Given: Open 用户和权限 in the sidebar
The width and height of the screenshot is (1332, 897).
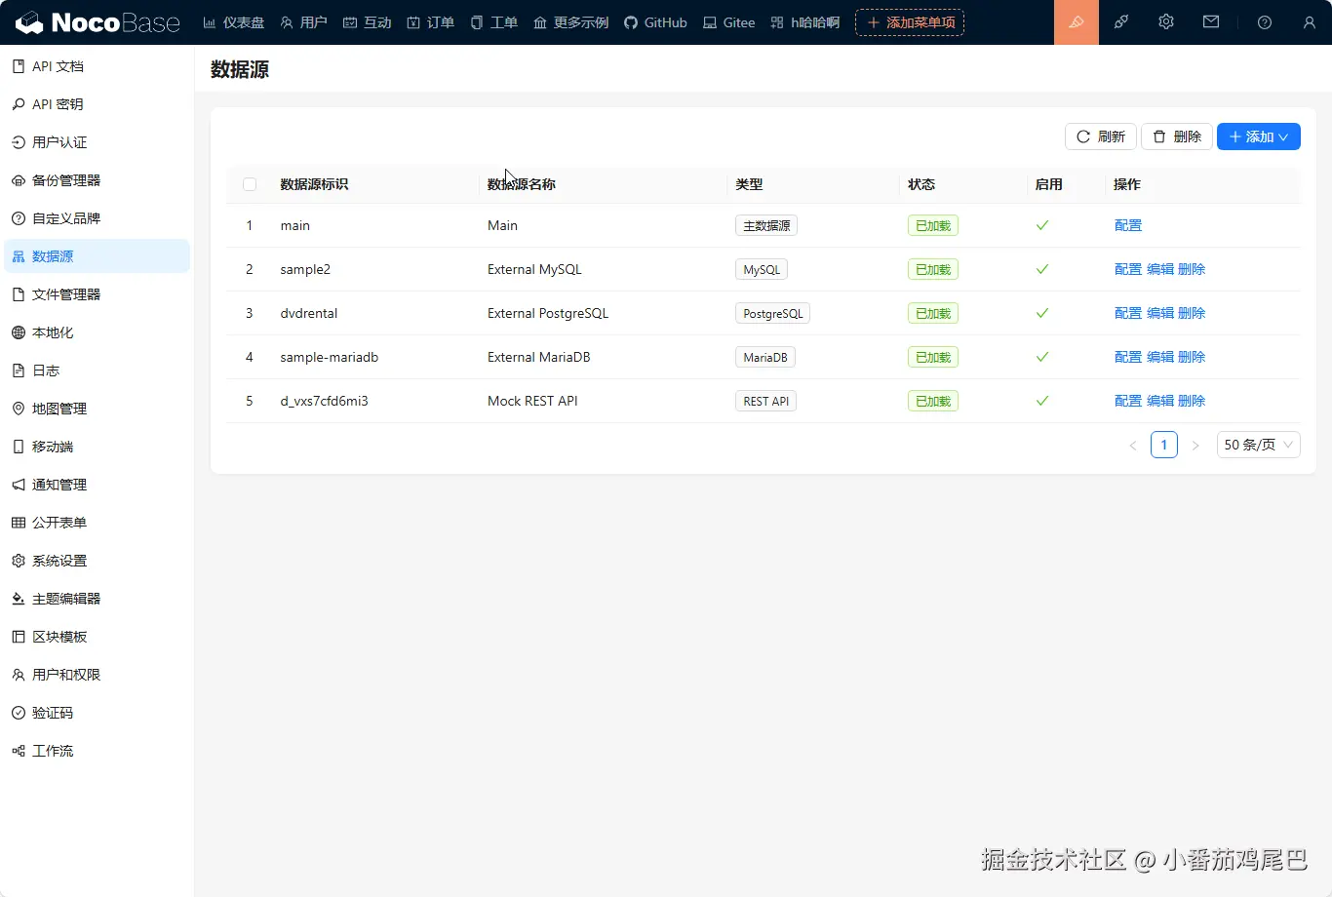Looking at the screenshot, I should click(97, 675).
